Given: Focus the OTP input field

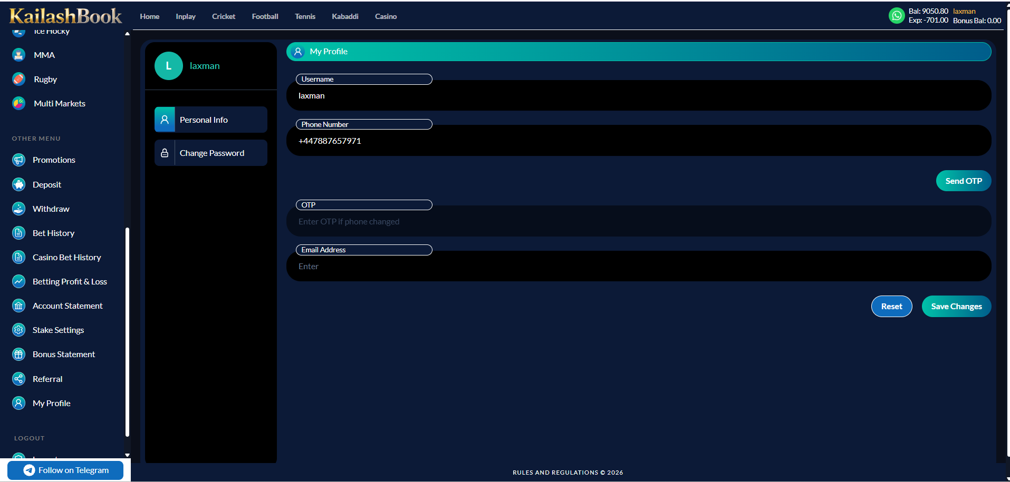Looking at the screenshot, I should (x=639, y=221).
